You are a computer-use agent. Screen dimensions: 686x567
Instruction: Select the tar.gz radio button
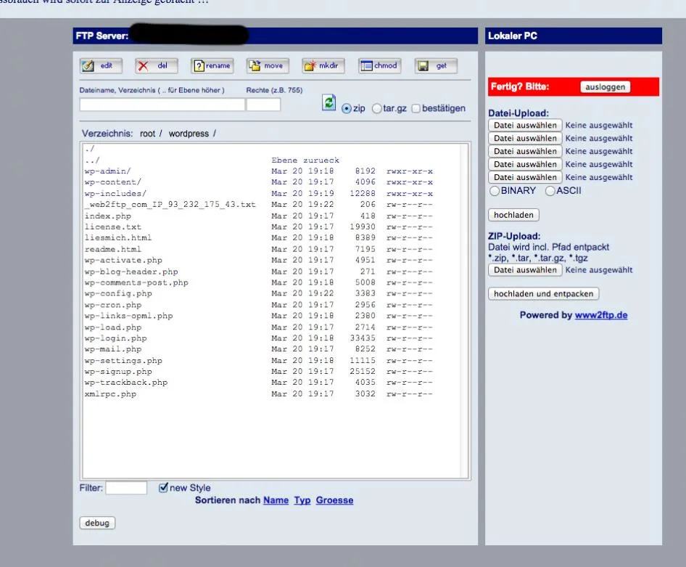tap(376, 109)
